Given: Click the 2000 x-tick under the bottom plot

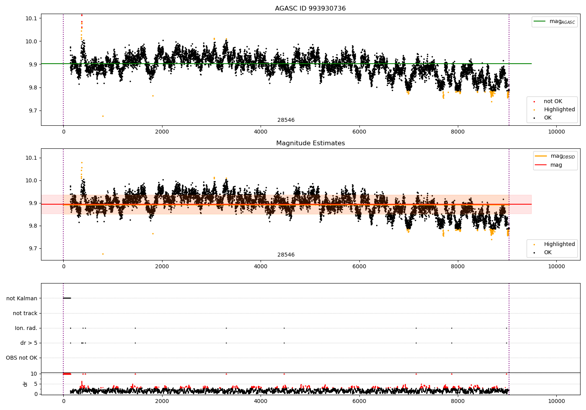Looking at the screenshot, I should [162, 401].
